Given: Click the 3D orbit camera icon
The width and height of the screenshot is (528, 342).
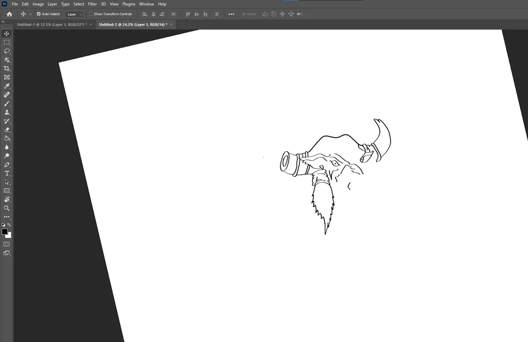Looking at the screenshot, I should pyautogui.click(x=265, y=14).
